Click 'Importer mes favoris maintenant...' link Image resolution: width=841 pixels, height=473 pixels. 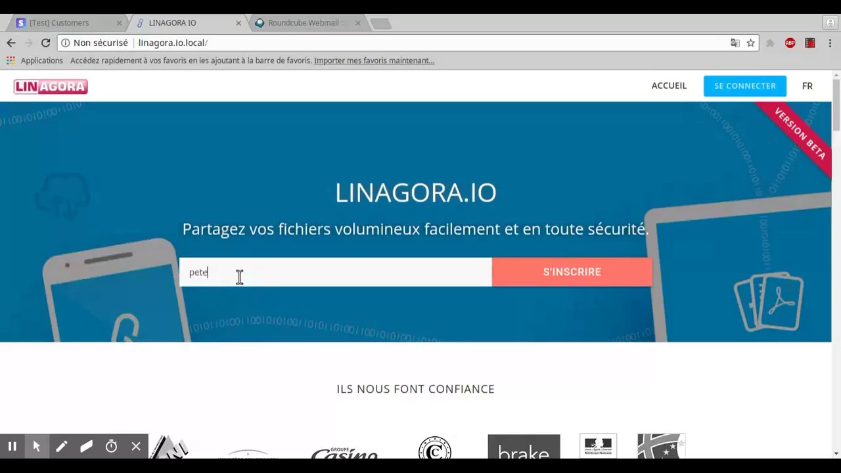(374, 60)
